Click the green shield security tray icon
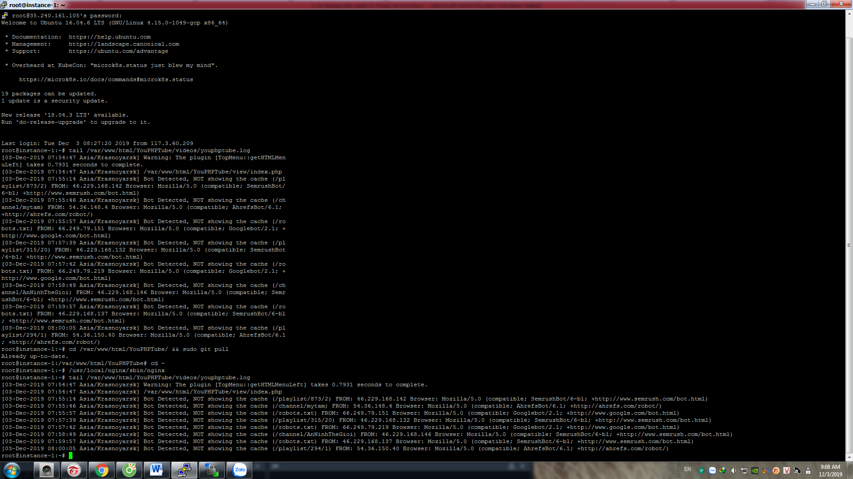Image resolution: width=853 pixels, height=479 pixels. [702, 471]
